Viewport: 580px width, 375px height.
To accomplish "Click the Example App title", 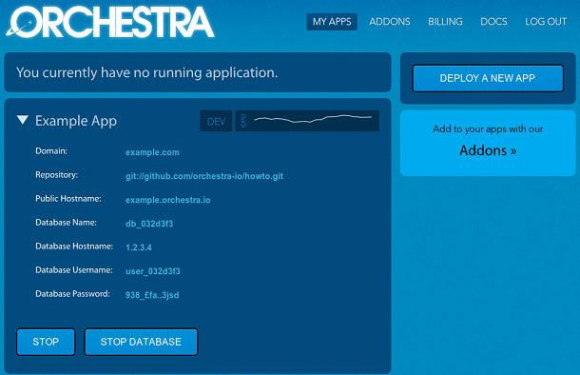I will click(x=76, y=121).
